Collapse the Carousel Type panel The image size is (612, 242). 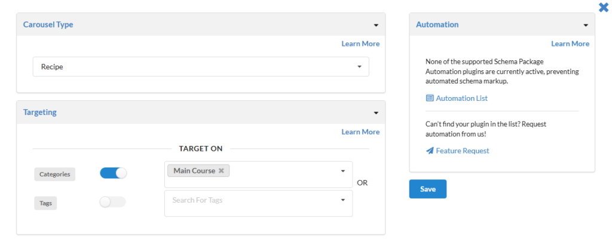[376, 25]
